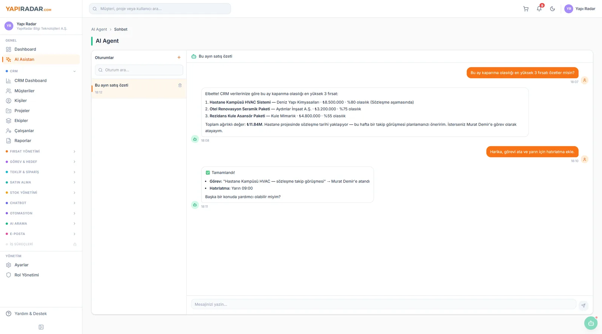
Task: Toggle dark mode moon icon
Action: coord(552,9)
